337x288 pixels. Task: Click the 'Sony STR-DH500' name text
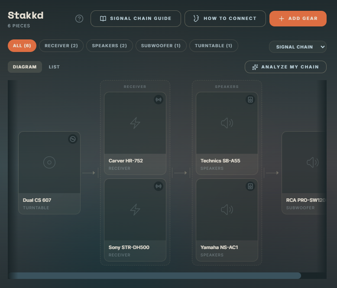[x=129, y=247]
